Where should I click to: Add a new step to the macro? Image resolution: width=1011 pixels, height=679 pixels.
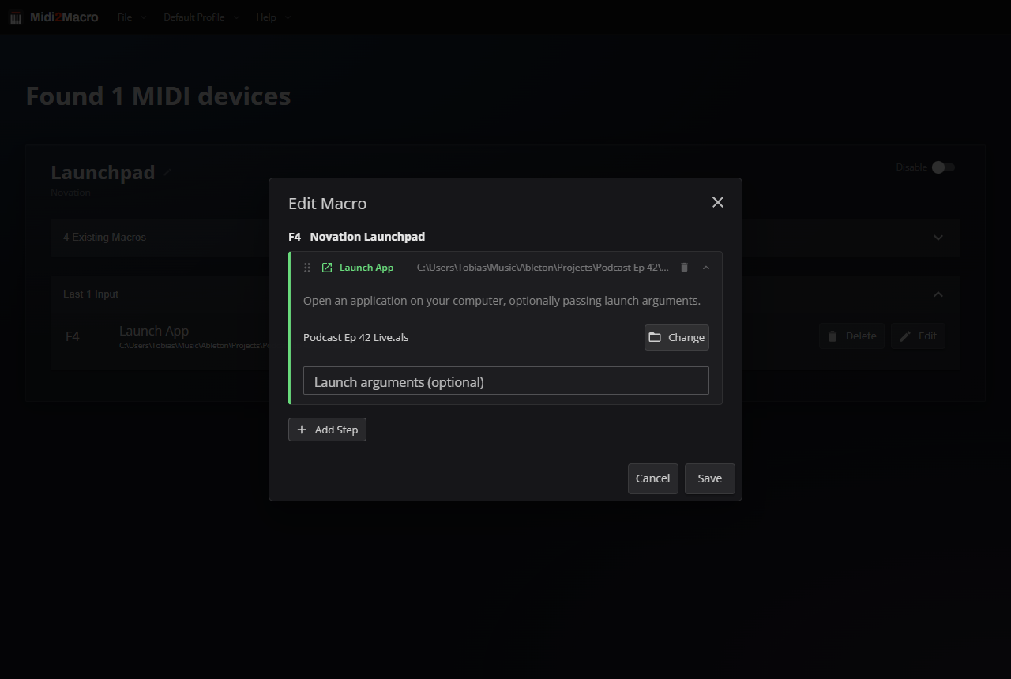coord(327,430)
